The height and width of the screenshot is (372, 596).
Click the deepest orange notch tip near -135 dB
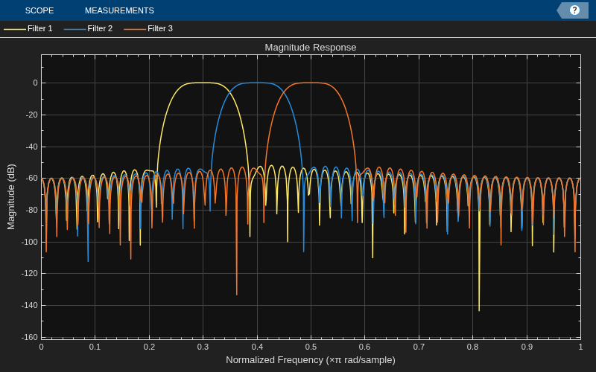click(x=237, y=294)
